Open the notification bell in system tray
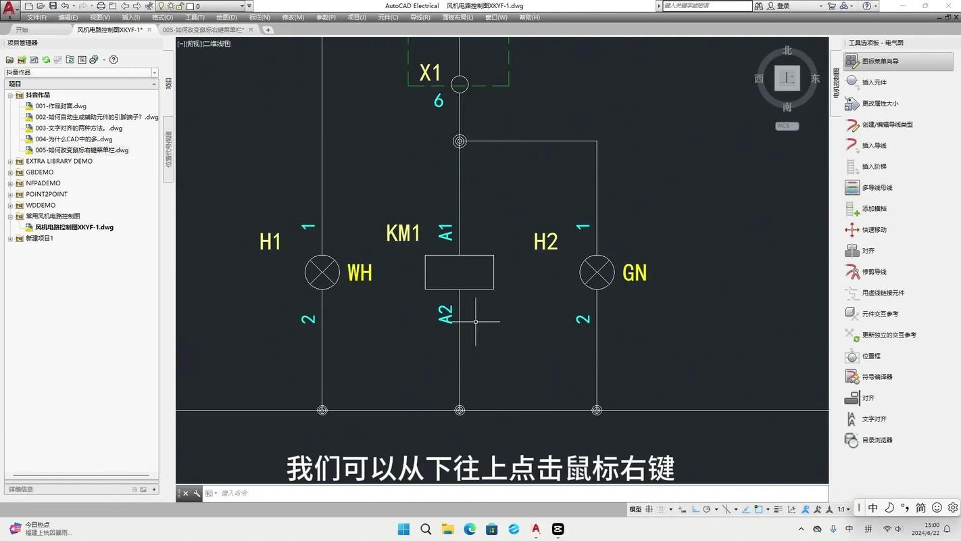 point(948,529)
